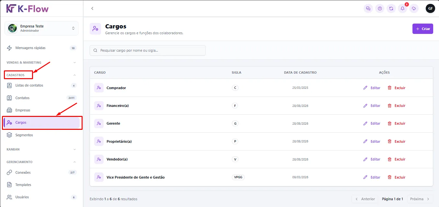Open Mensagens rápidas in sidebar
Image resolution: width=439 pixels, height=207 pixels.
(x=41, y=48)
